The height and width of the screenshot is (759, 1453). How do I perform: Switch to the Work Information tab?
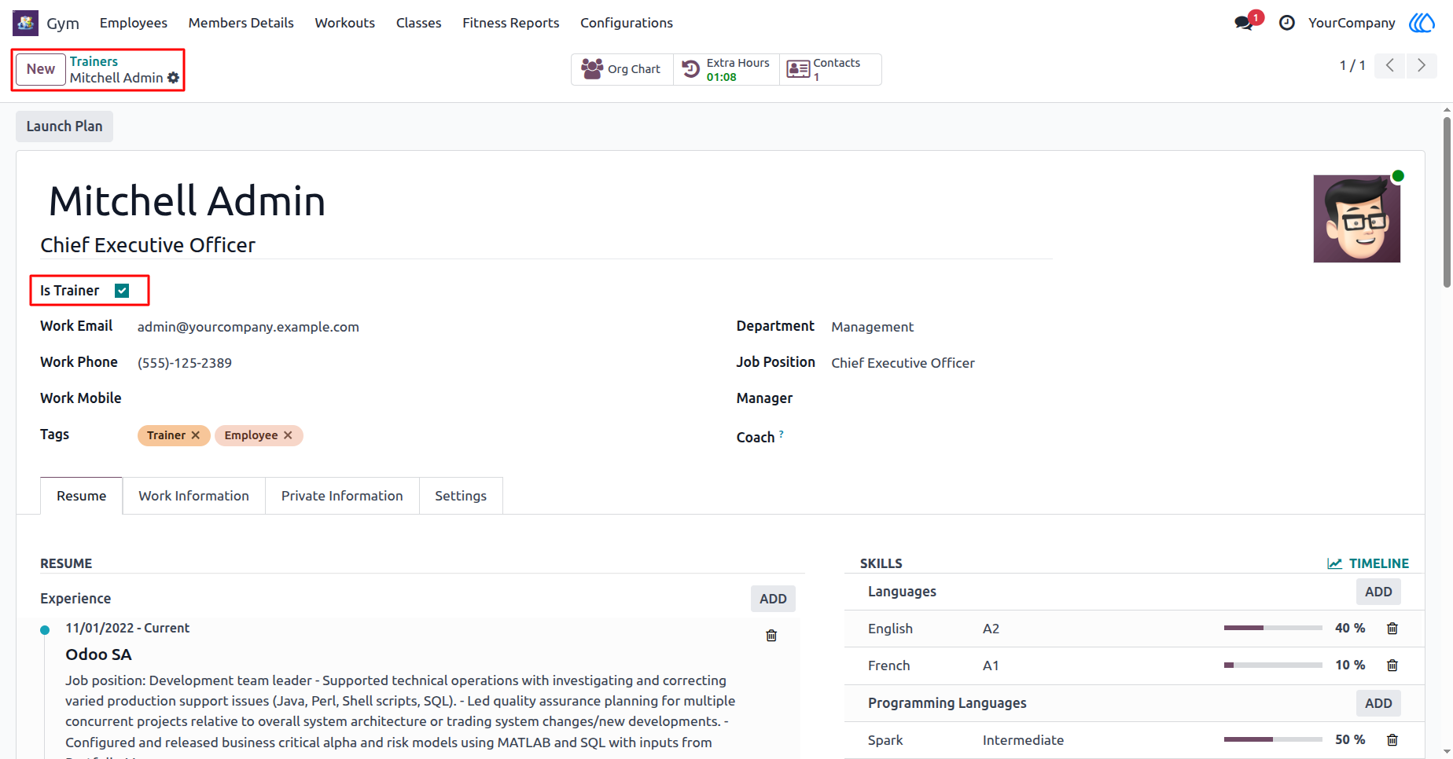pos(194,496)
